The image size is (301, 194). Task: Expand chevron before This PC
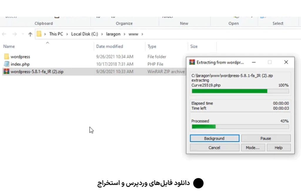coord(45,34)
